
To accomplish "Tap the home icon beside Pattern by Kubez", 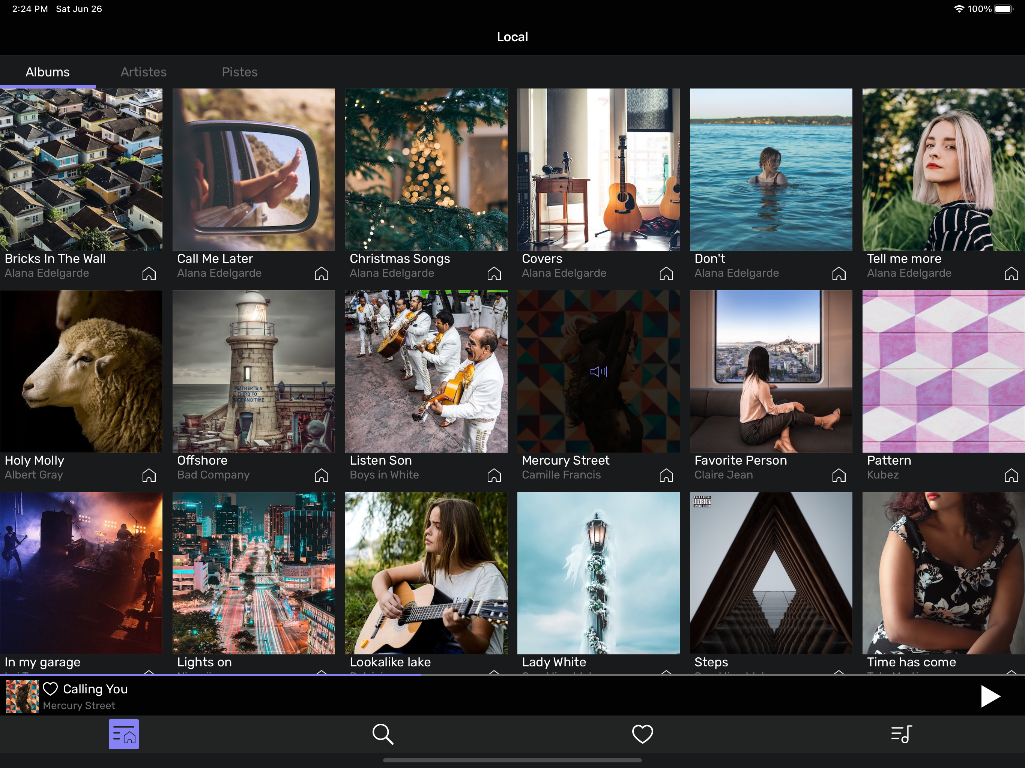I will pyautogui.click(x=1011, y=475).
